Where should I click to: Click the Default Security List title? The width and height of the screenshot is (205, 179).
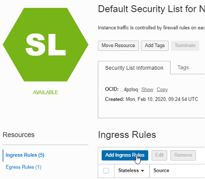pyautogui.click(x=151, y=9)
